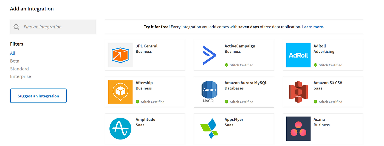Screen dimensions: 384x146
Task: Click the search magnifier icon
Action: pyautogui.click(x=16, y=27)
